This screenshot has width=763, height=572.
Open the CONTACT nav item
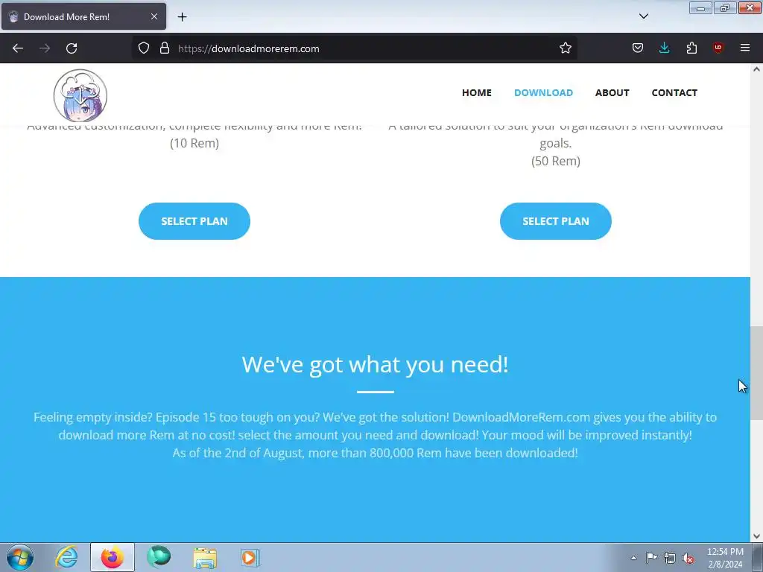pos(674,92)
